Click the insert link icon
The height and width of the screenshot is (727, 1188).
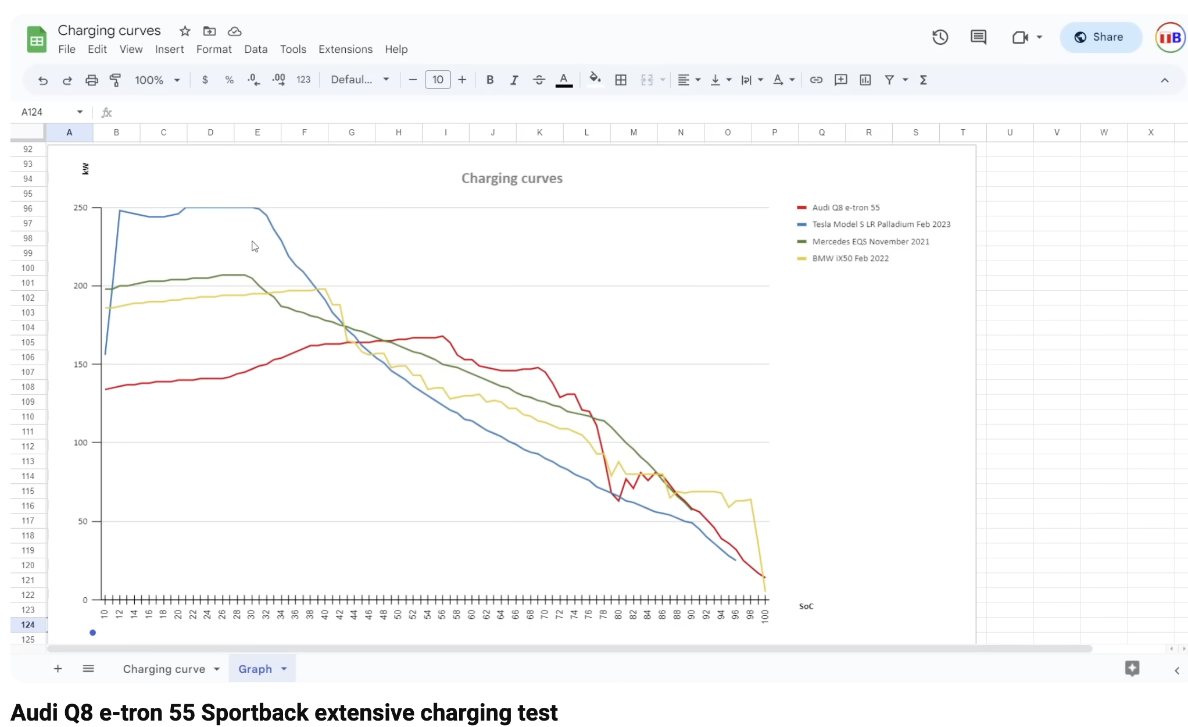click(x=816, y=80)
